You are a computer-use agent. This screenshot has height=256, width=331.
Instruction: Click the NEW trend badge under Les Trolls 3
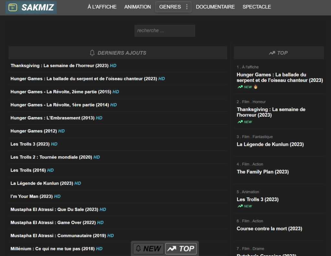tap(245, 206)
